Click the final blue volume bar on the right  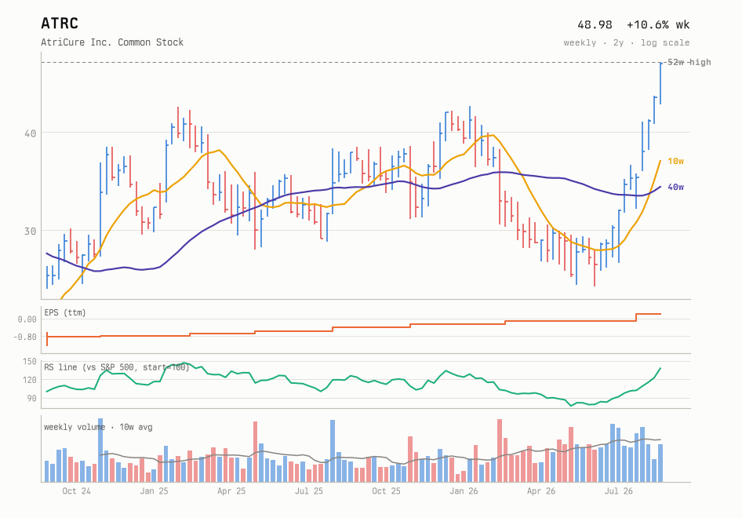(660, 463)
